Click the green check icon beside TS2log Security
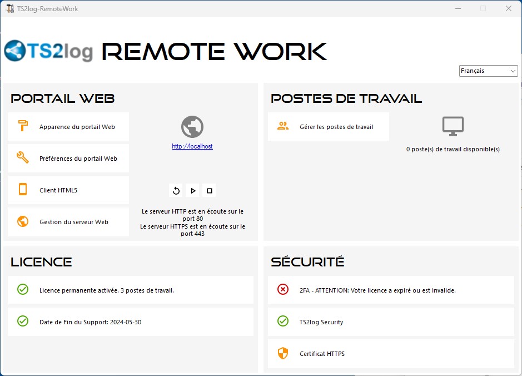Image resolution: width=522 pixels, height=376 pixels. tap(283, 321)
